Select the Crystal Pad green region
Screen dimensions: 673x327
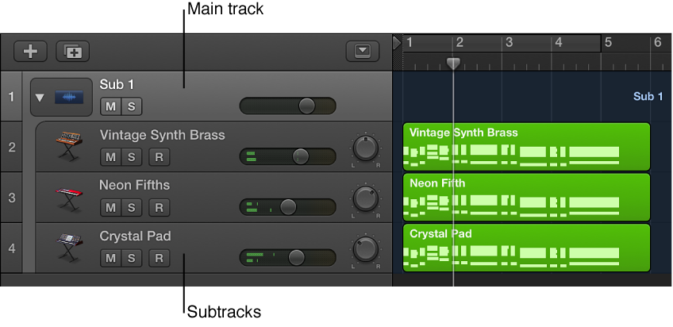point(527,248)
